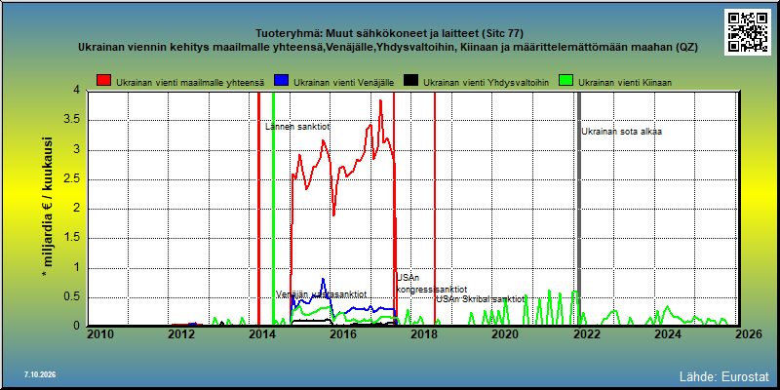Click the blue line's peak near 2015
The image size is (780, 390).
tap(323, 279)
